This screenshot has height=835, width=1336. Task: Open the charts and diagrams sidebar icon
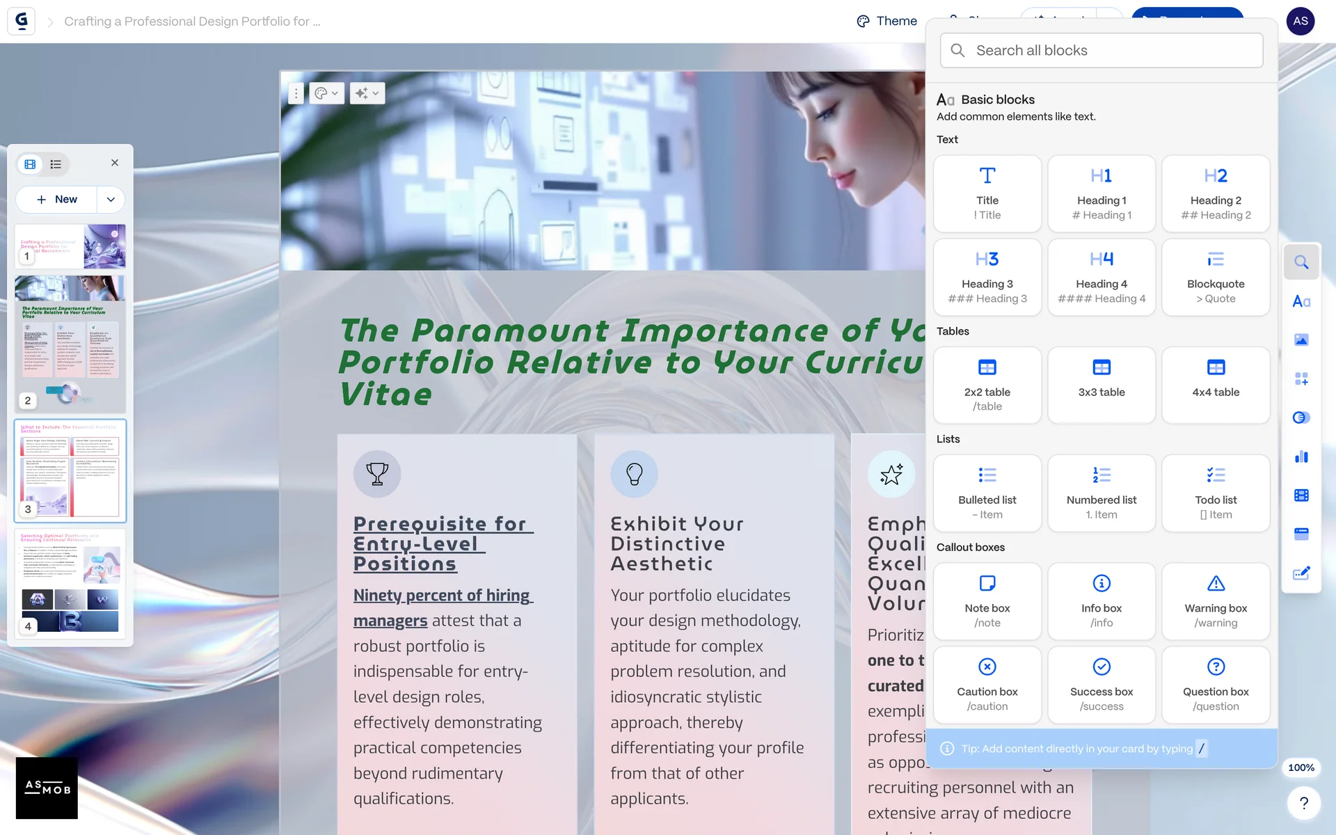1301,456
